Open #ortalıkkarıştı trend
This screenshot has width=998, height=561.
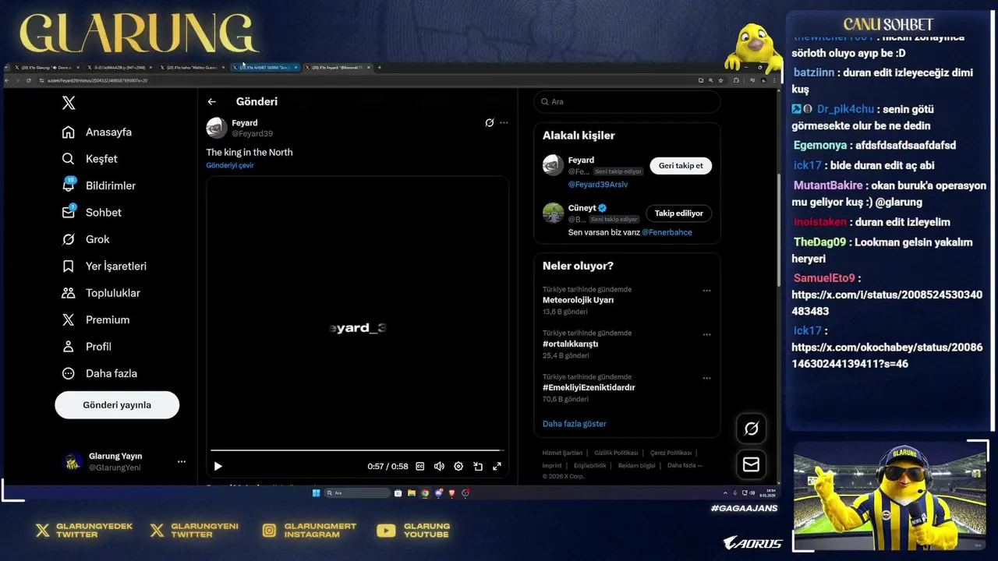coord(570,344)
